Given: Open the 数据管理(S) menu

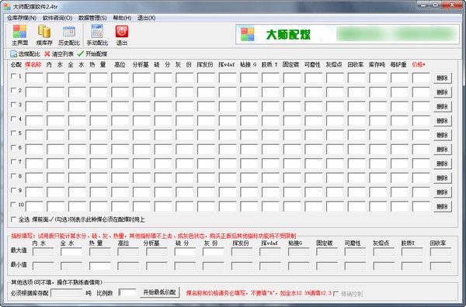Looking at the screenshot, I should (x=92, y=18).
